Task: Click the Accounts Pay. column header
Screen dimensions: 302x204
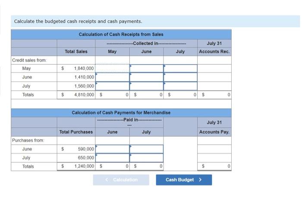Action: tap(214, 132)
